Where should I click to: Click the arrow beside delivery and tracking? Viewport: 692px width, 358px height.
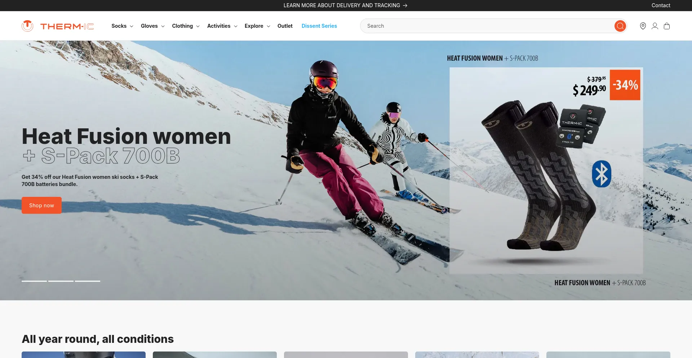tap(405, 5)
